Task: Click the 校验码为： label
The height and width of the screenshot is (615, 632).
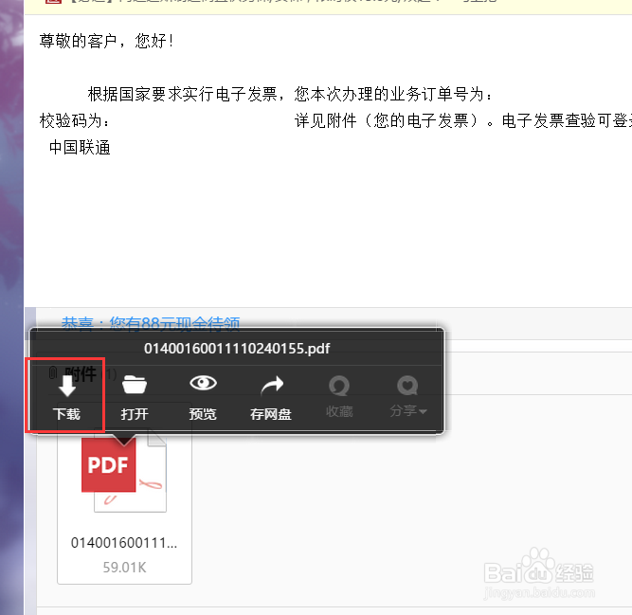Action: point(74,121)
